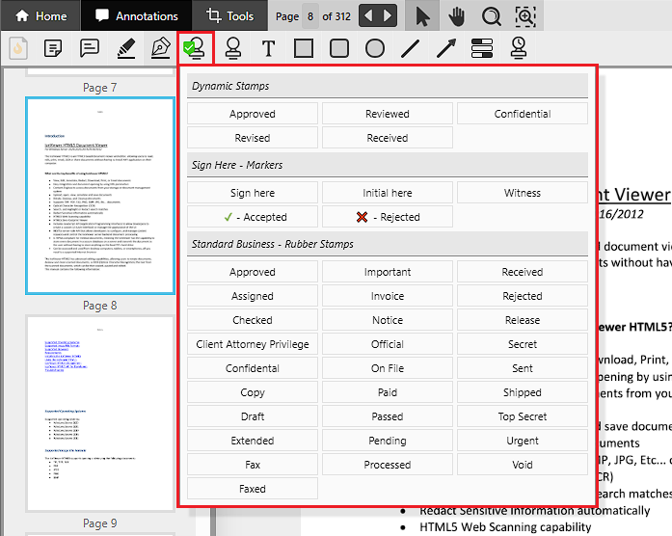The width and height of the screenshot is (672, 536).
Task: Click the page number input field
Action: [x=310, y=16]
